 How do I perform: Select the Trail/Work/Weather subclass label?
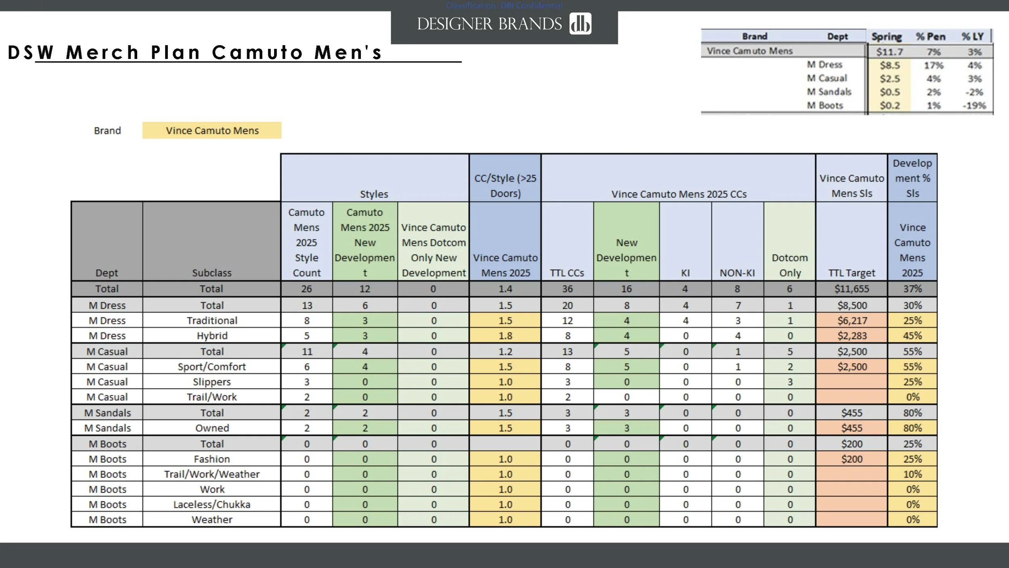click(x=211, y=474)
